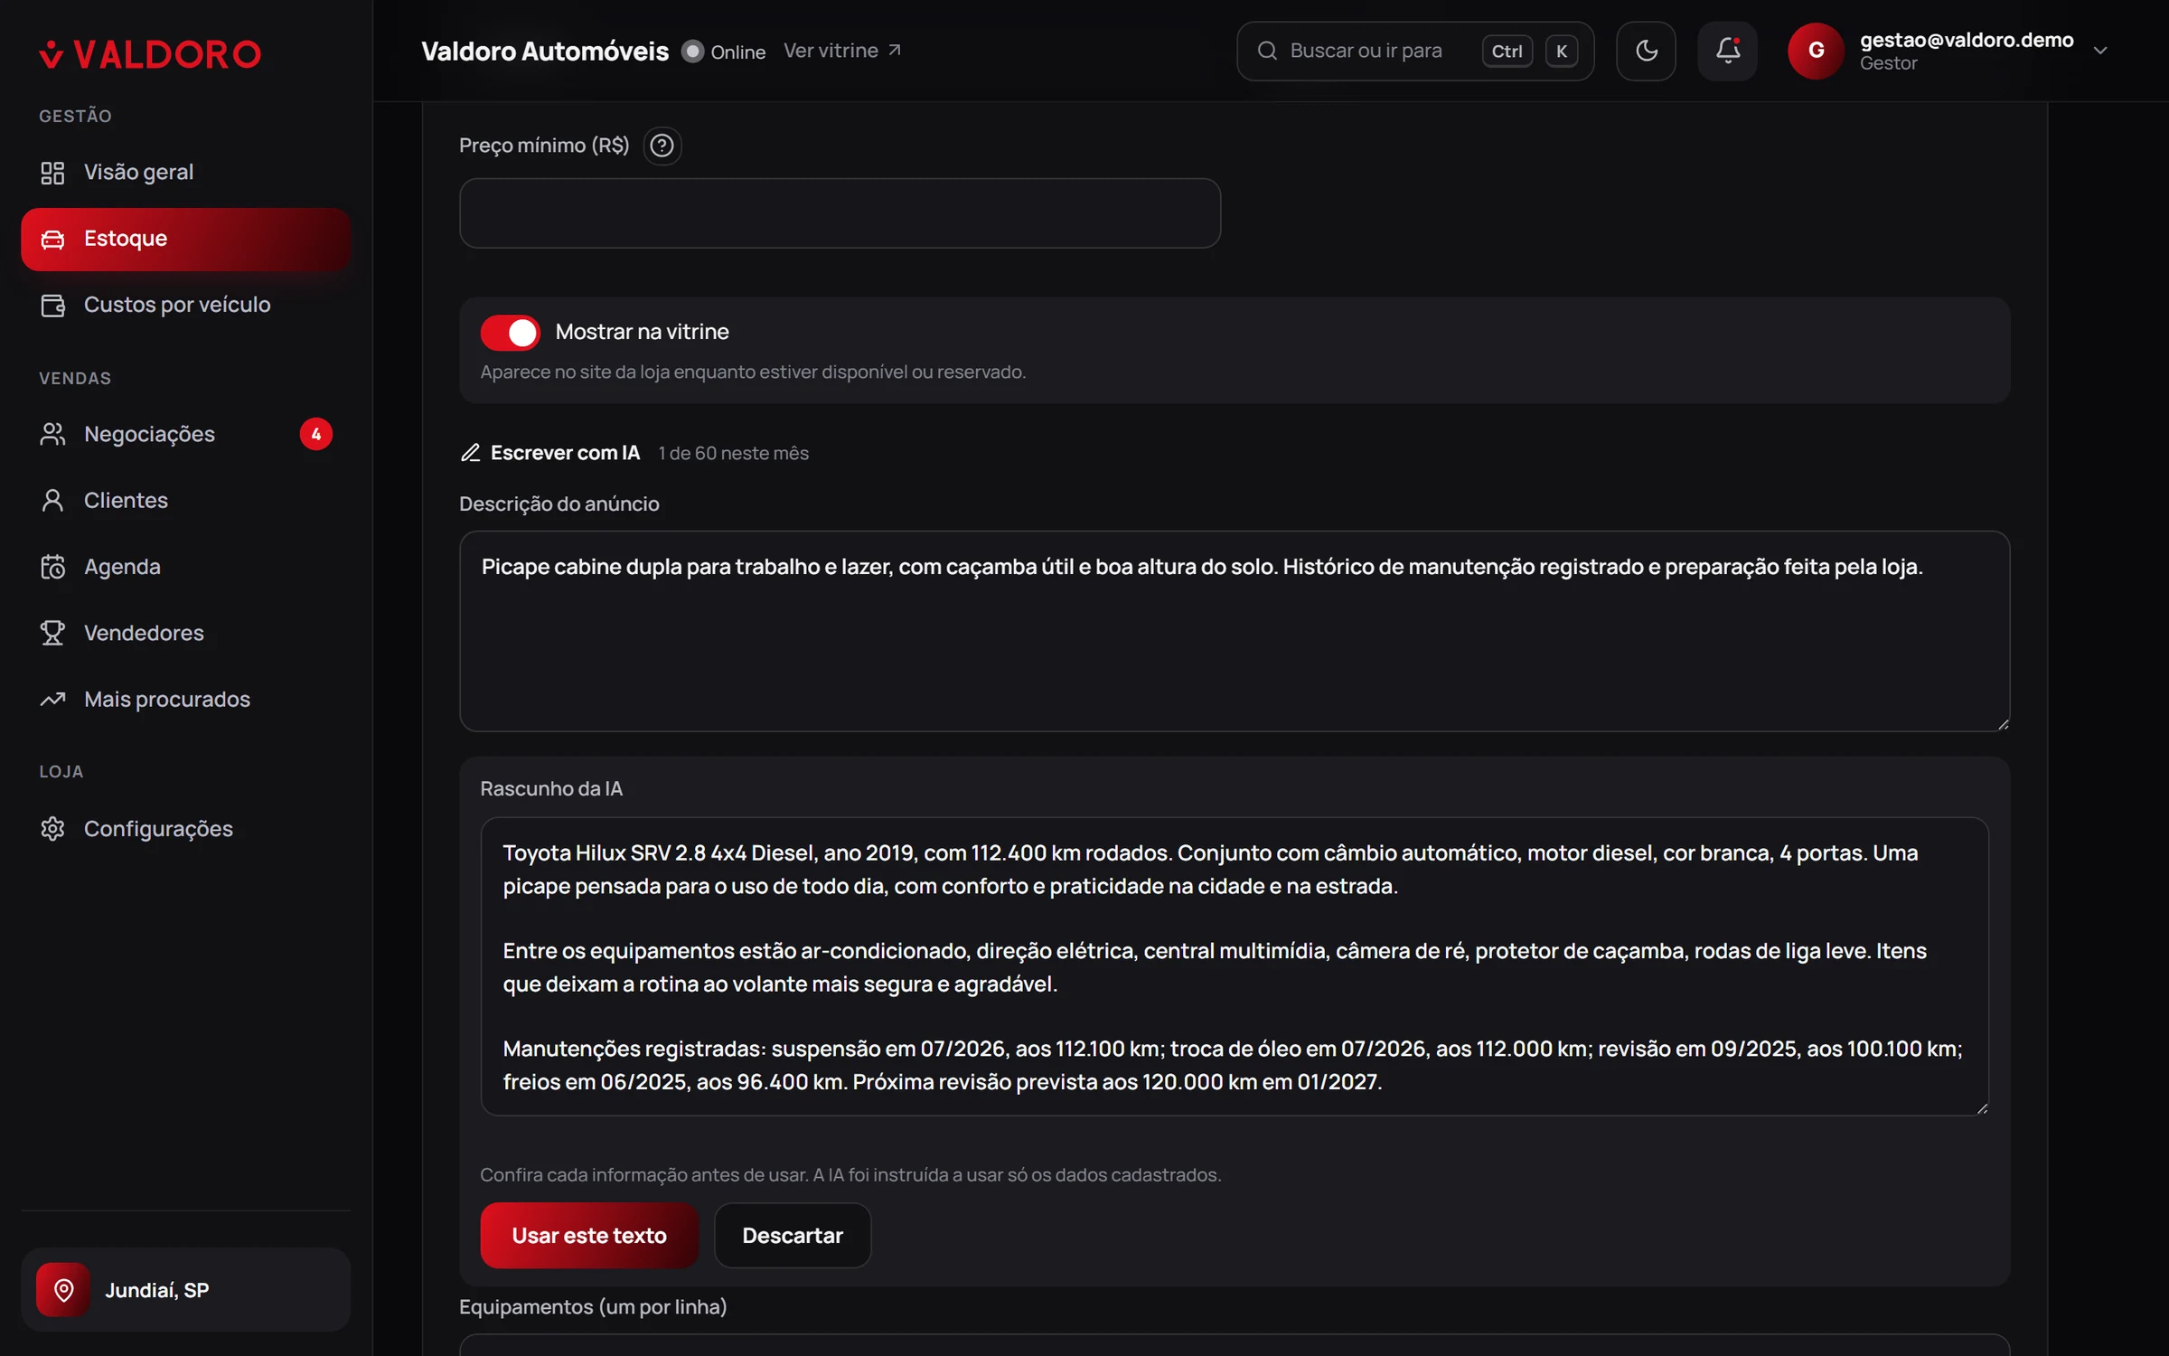Go to Mais procurados menu item
The height and width of the screenshot is (1356, 2169).
point(185,700)
